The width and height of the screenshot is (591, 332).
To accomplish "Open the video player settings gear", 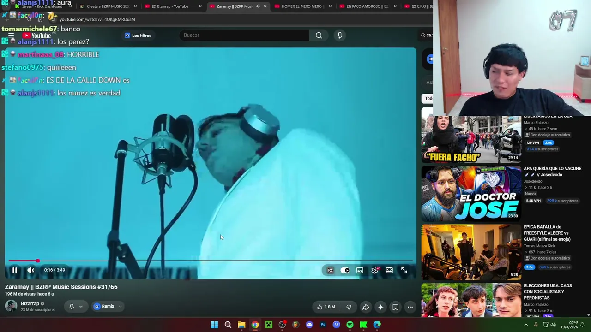I will [x=374, y=270].
